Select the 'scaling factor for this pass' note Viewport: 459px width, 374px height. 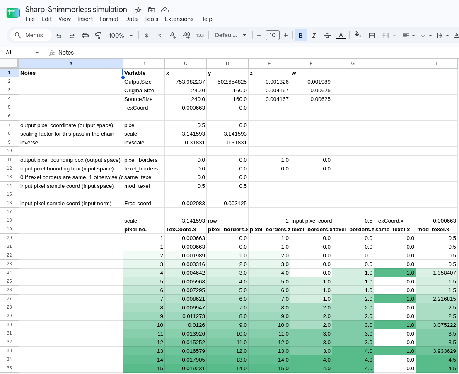[71, 134]
